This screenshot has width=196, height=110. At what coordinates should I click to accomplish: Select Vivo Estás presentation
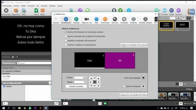(26, 77)
